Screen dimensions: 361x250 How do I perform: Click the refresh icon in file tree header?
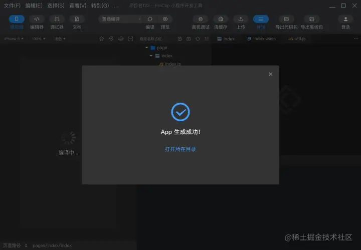[198, 39]
